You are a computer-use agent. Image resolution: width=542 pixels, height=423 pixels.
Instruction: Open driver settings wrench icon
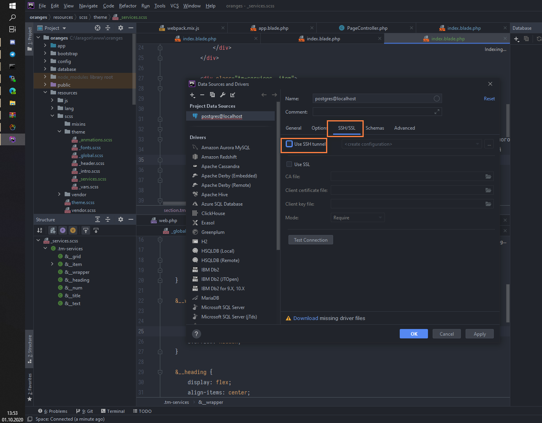click(223, 95)
